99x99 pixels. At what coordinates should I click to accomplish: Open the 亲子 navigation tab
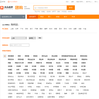(x=65, y=17)
